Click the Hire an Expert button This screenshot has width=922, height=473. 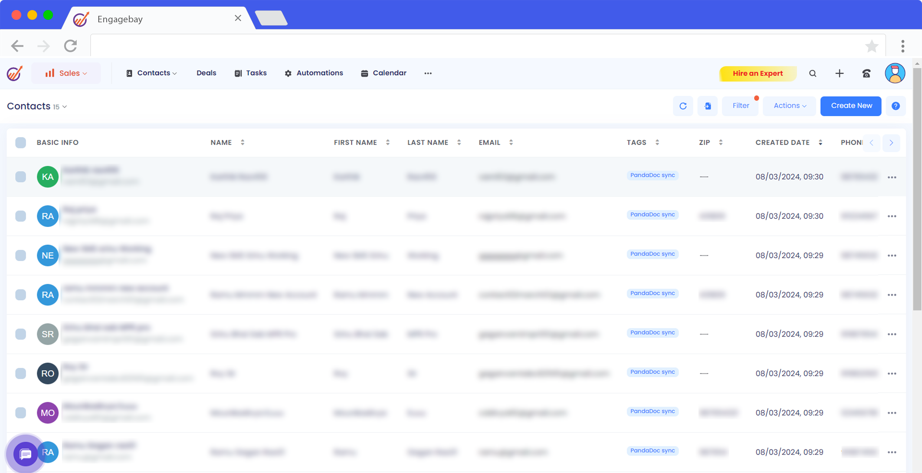click(757, 73)
